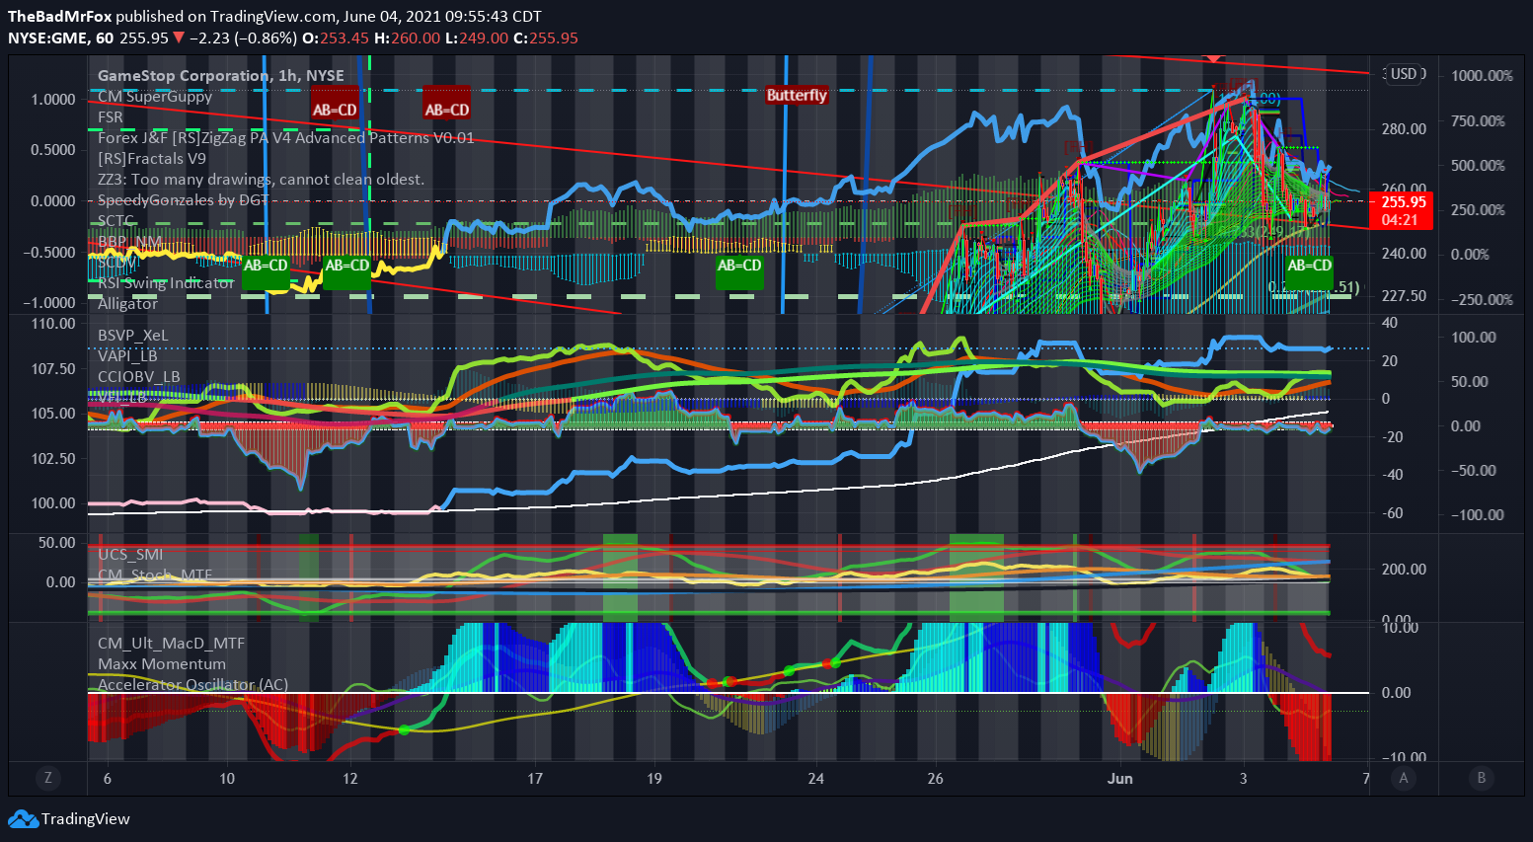Image resolution: width=1533 pixels, height=842 pixels.
Task: Click the 227.50 price axis value
Action: [1404, 296]
